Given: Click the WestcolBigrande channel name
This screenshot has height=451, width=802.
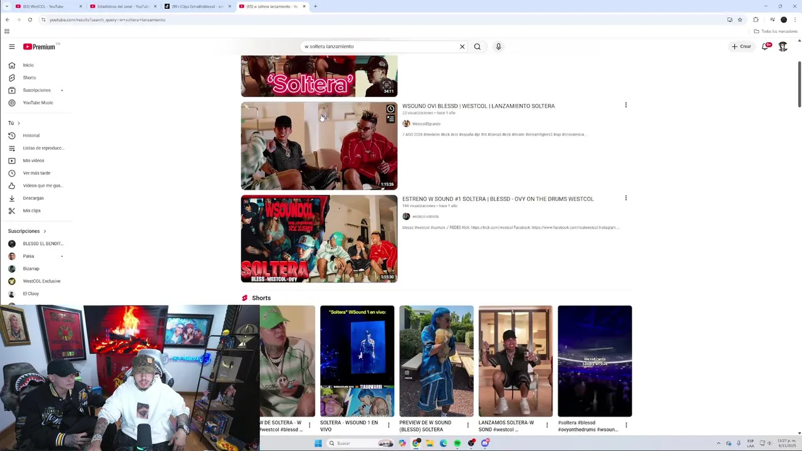Looking at the screenshot, I should pyautogui.click(x=426, y=124).
